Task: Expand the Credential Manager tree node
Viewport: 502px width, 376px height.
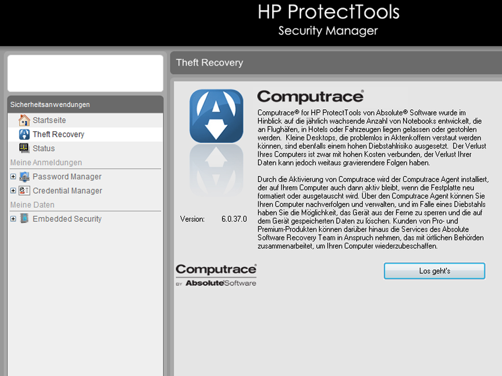Action: 13,191
